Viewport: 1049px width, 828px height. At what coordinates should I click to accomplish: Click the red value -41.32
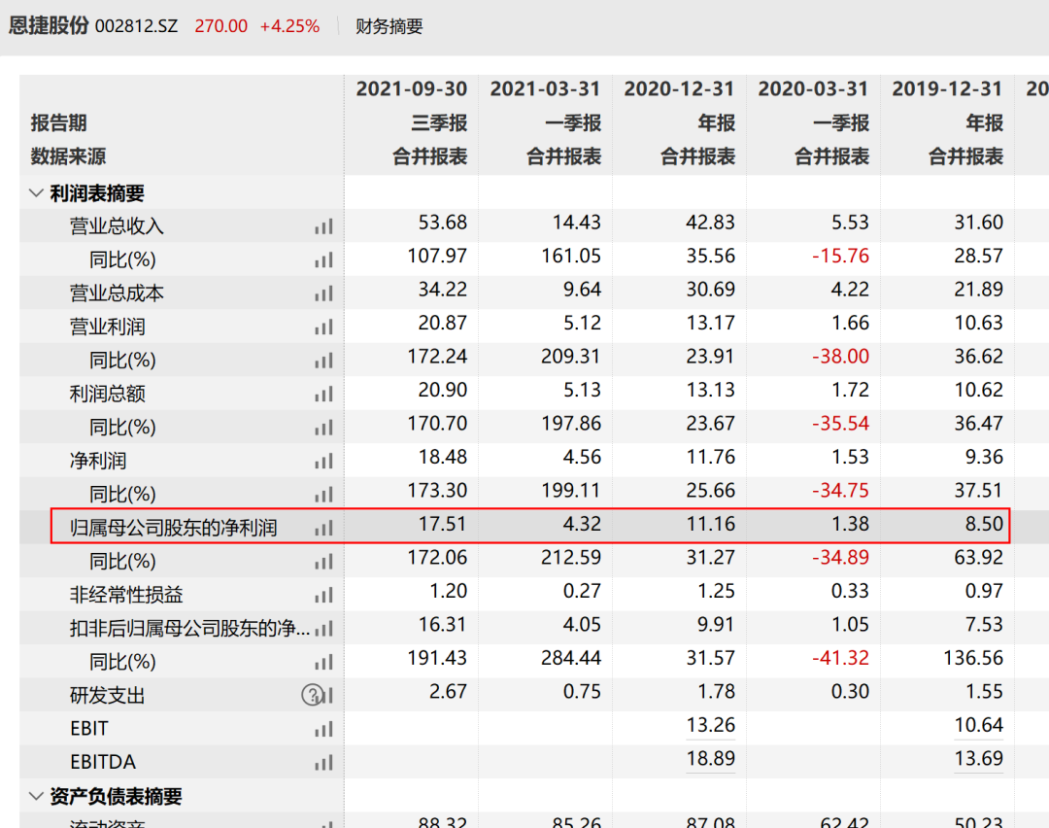[840, 657]
